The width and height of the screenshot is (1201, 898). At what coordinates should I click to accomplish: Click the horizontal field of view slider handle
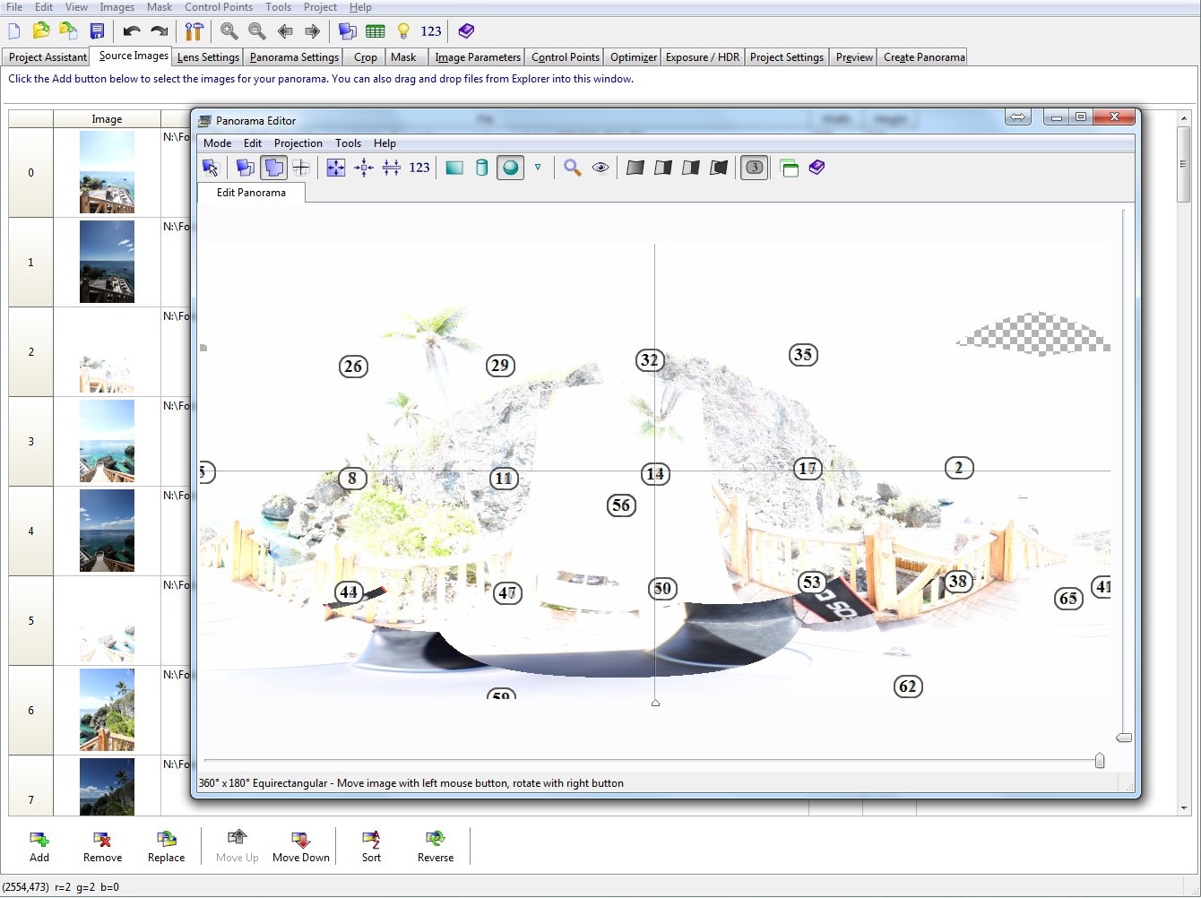(1100, 761)
